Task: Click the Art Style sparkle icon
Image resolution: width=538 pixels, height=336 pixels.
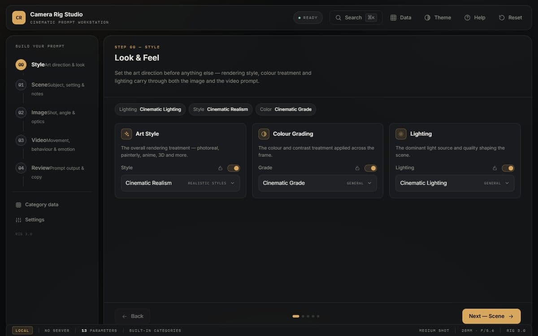Action: (x=126, y=134)
